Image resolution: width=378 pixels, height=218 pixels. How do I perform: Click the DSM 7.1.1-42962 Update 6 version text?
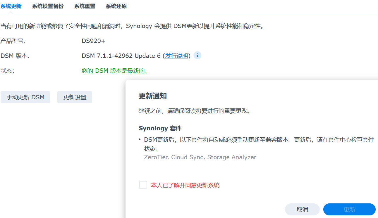[121, 56]
